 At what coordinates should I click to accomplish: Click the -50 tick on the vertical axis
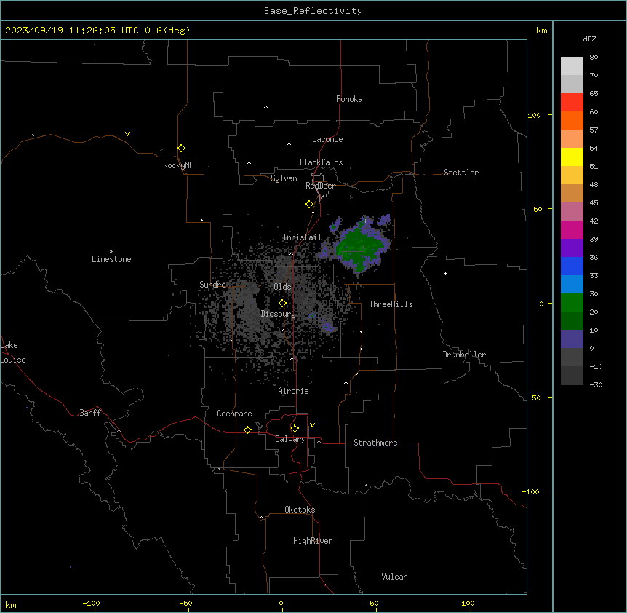click(535, 398)
